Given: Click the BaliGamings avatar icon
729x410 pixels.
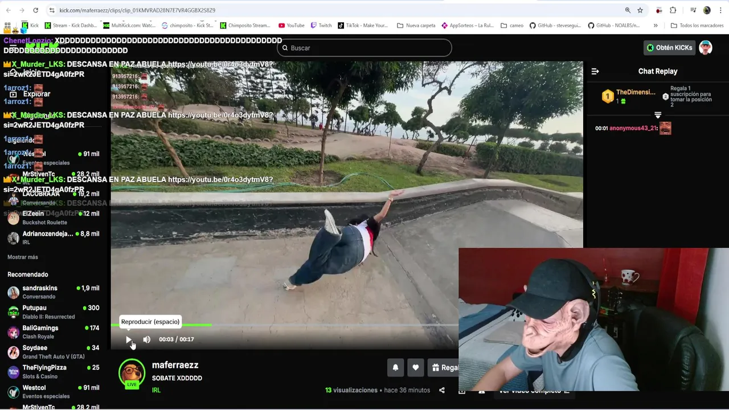Looking at the screenshot, I should (x=13, y=333).
